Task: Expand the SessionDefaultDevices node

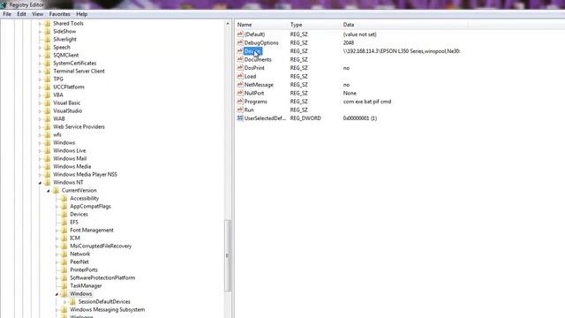Action: (64, 302)
